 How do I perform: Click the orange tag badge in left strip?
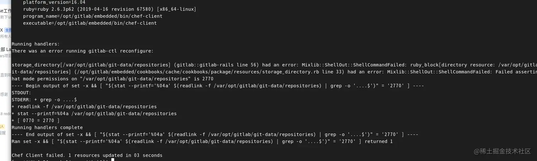point(2,127)
